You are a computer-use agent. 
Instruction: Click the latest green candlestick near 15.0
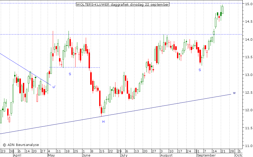[x=223, y=10]
